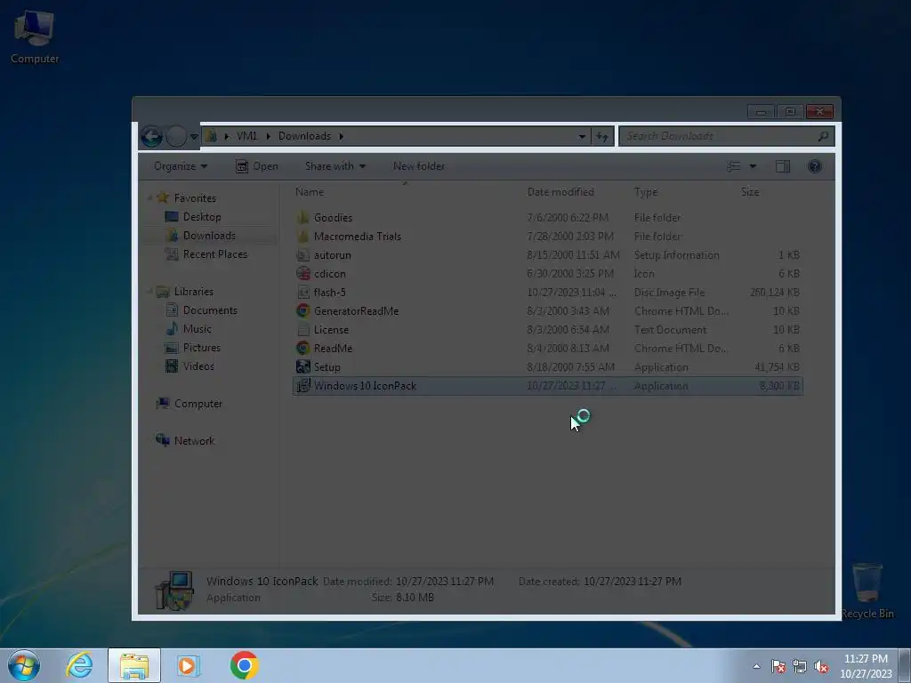
Task: Collapse the Libraries tree arrow
Action: (x=149, y=292)
